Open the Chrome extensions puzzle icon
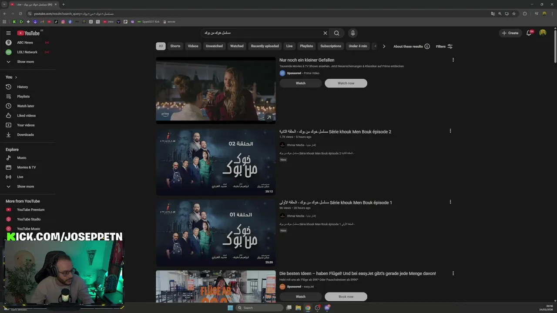 pyautogui.click(x=525, y=13)
